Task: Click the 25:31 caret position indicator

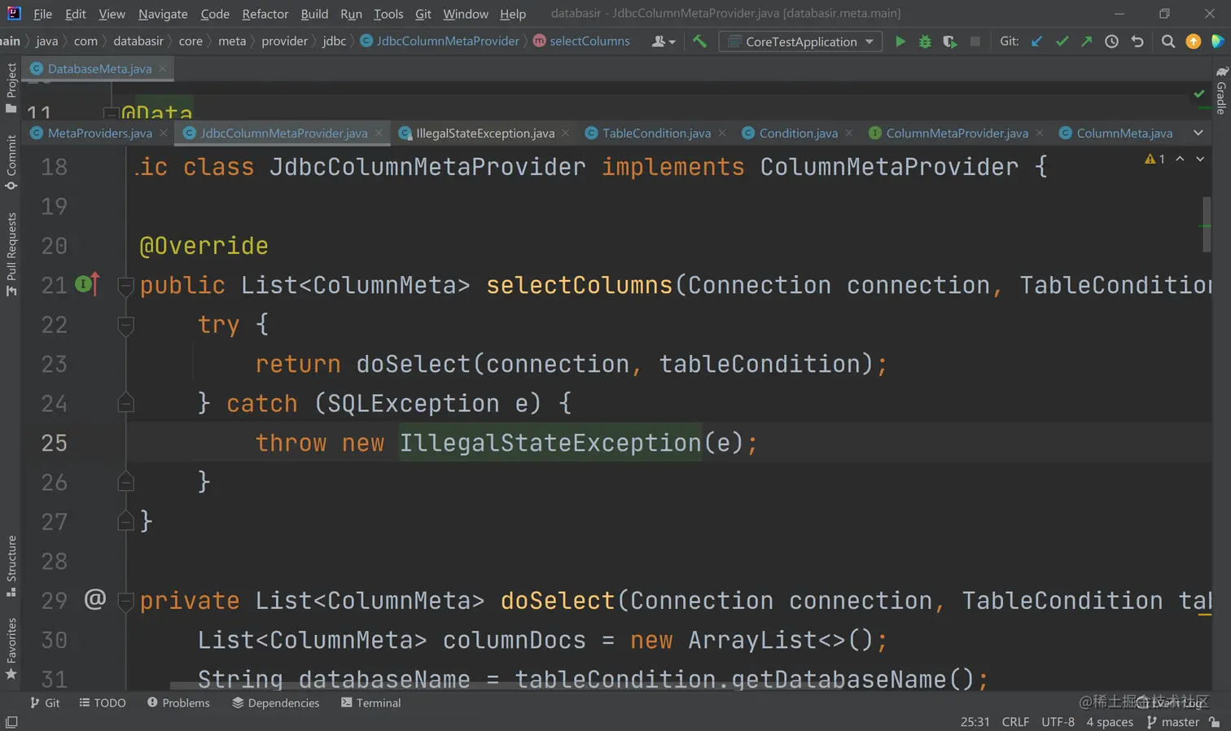Action: [975, 722]
